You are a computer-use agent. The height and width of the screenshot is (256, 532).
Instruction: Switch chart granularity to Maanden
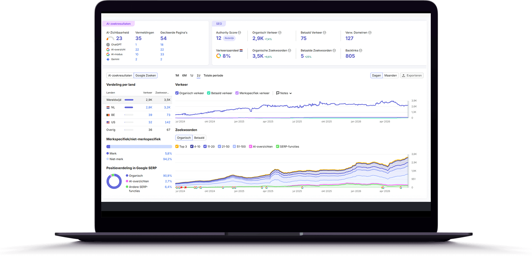pyautogui.click(x=391, y=76)
